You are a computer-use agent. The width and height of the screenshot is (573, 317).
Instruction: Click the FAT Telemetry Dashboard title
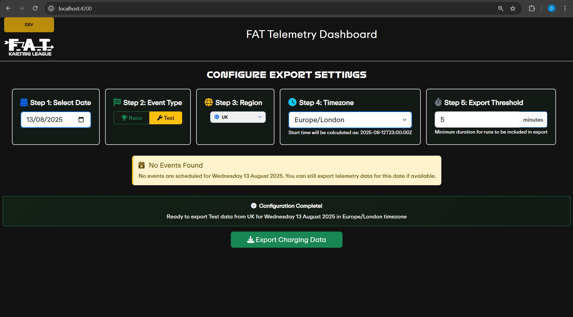point(311,34)
